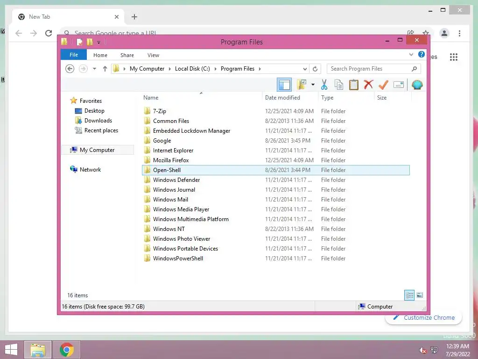Click the orange checkmark Properties icon
The image size is (478, 359).
tap(383, 85)
